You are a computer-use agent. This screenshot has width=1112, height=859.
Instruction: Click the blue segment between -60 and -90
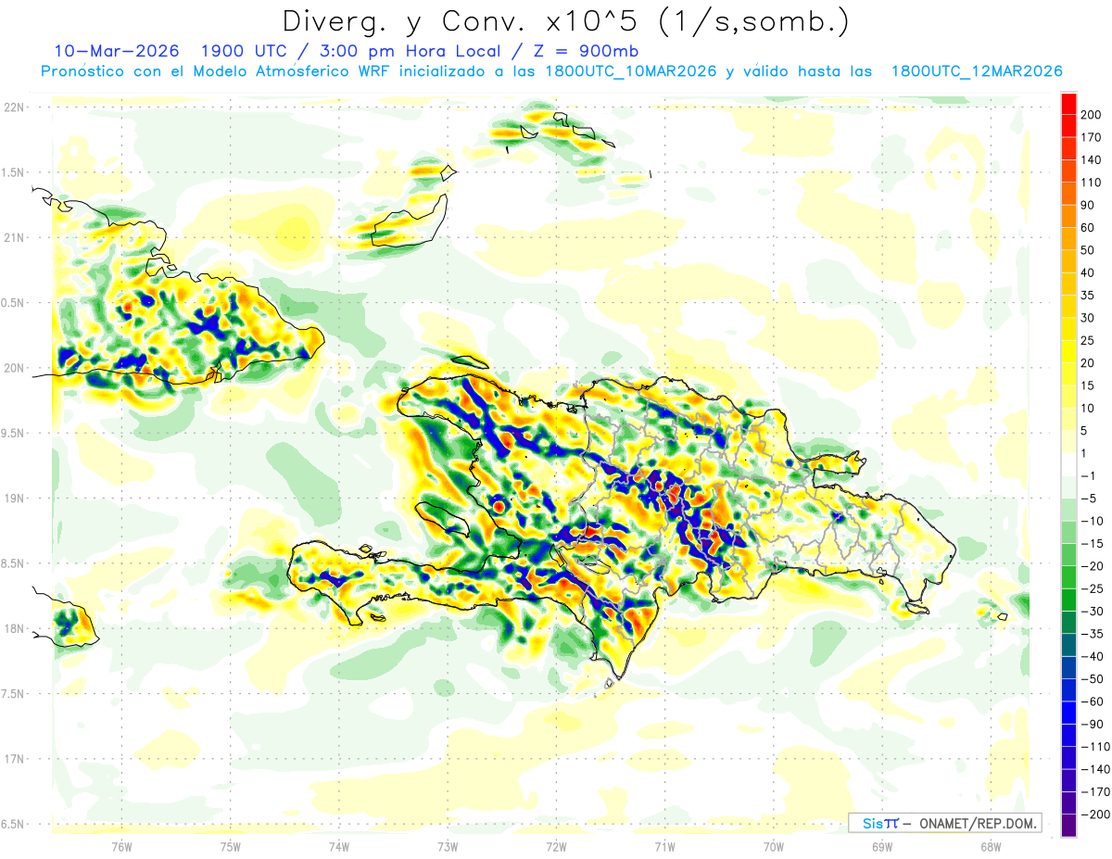(x=1068, y=714)
